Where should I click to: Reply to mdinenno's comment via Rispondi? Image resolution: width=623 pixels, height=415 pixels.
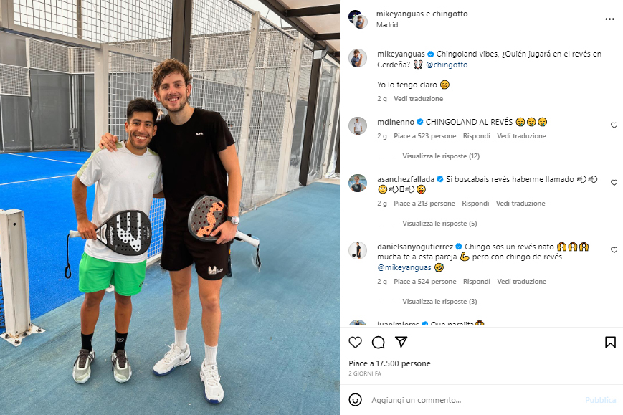tap(476, 135)
